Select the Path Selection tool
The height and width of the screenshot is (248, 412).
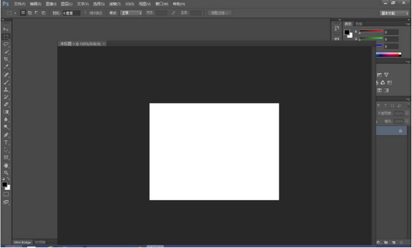[5, 150]
